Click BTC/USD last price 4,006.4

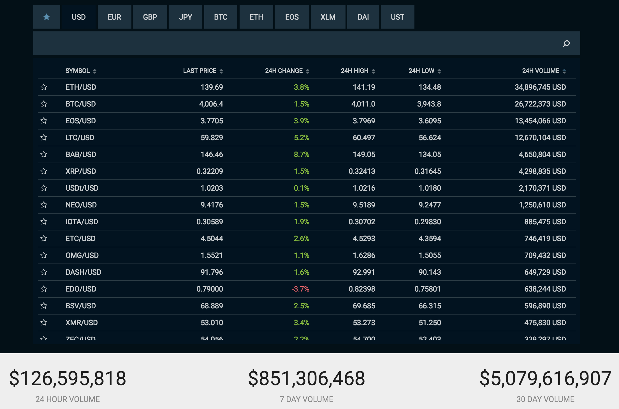tap(211, 104)
